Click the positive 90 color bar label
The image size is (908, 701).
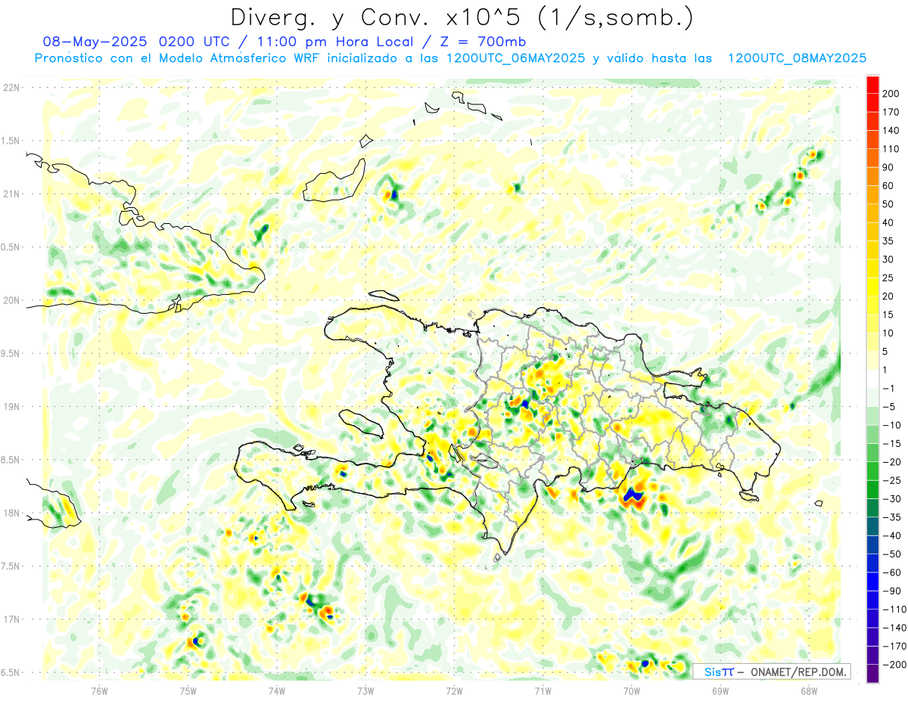[888, 167]
